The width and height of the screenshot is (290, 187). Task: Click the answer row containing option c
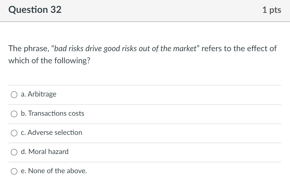145,133
